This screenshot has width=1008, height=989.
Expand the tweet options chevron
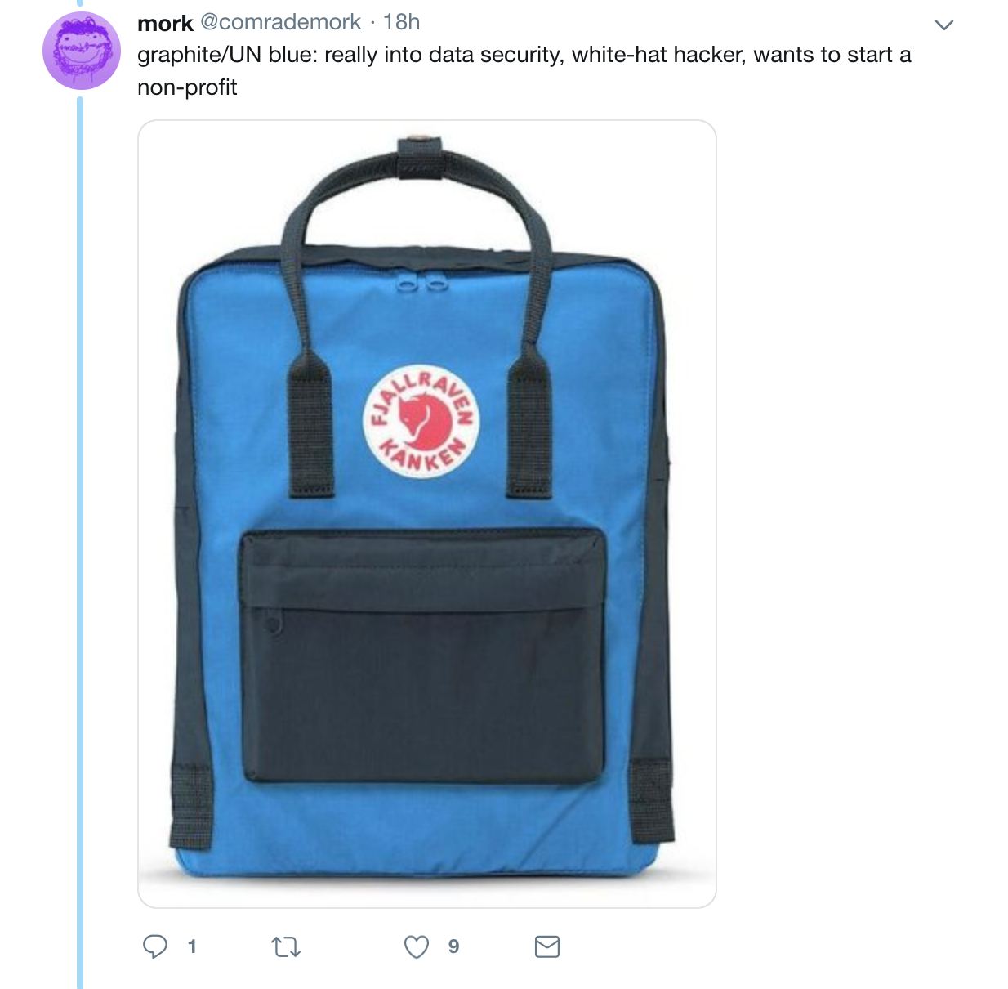click(944, 25)
